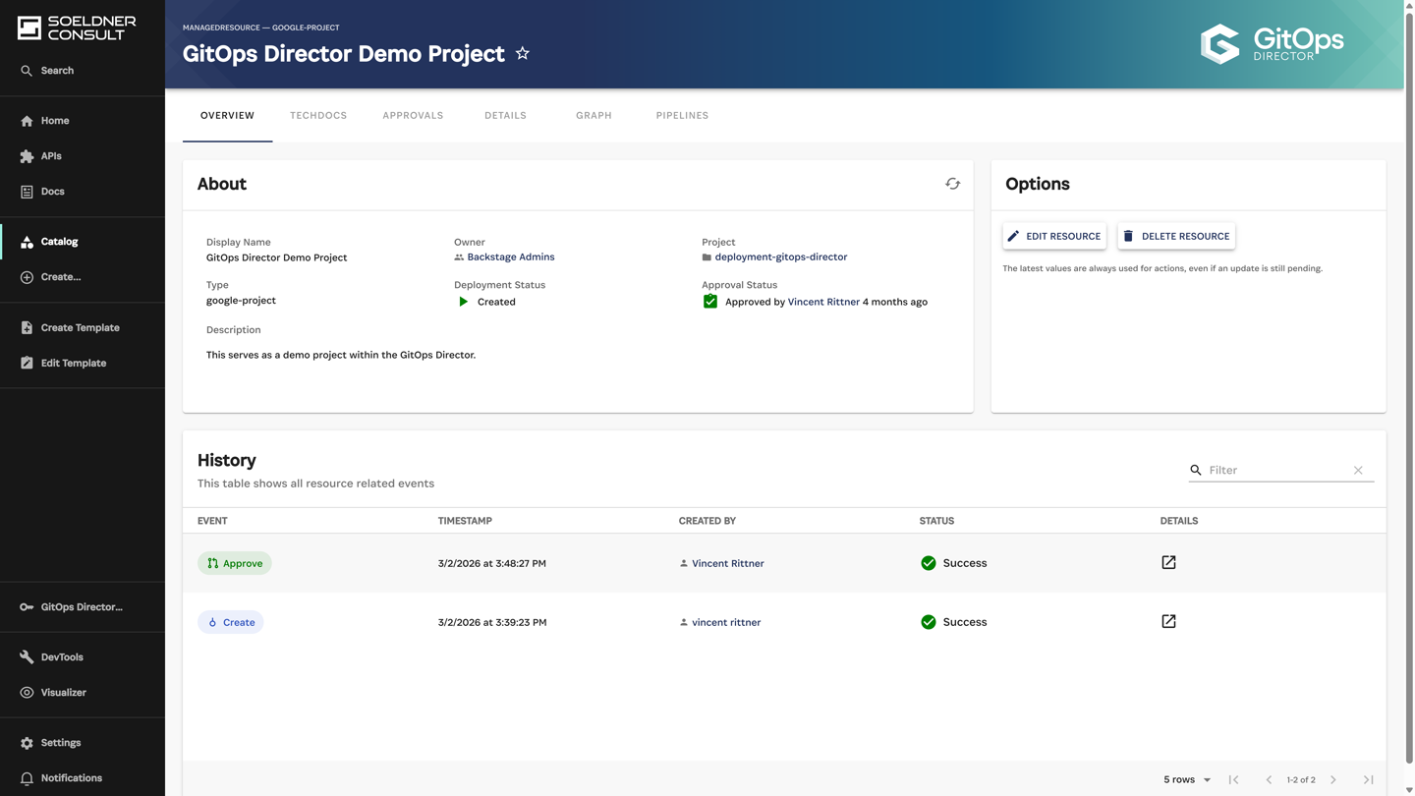Click the google-project type value

pyautogui.click(x=241, y=301)
